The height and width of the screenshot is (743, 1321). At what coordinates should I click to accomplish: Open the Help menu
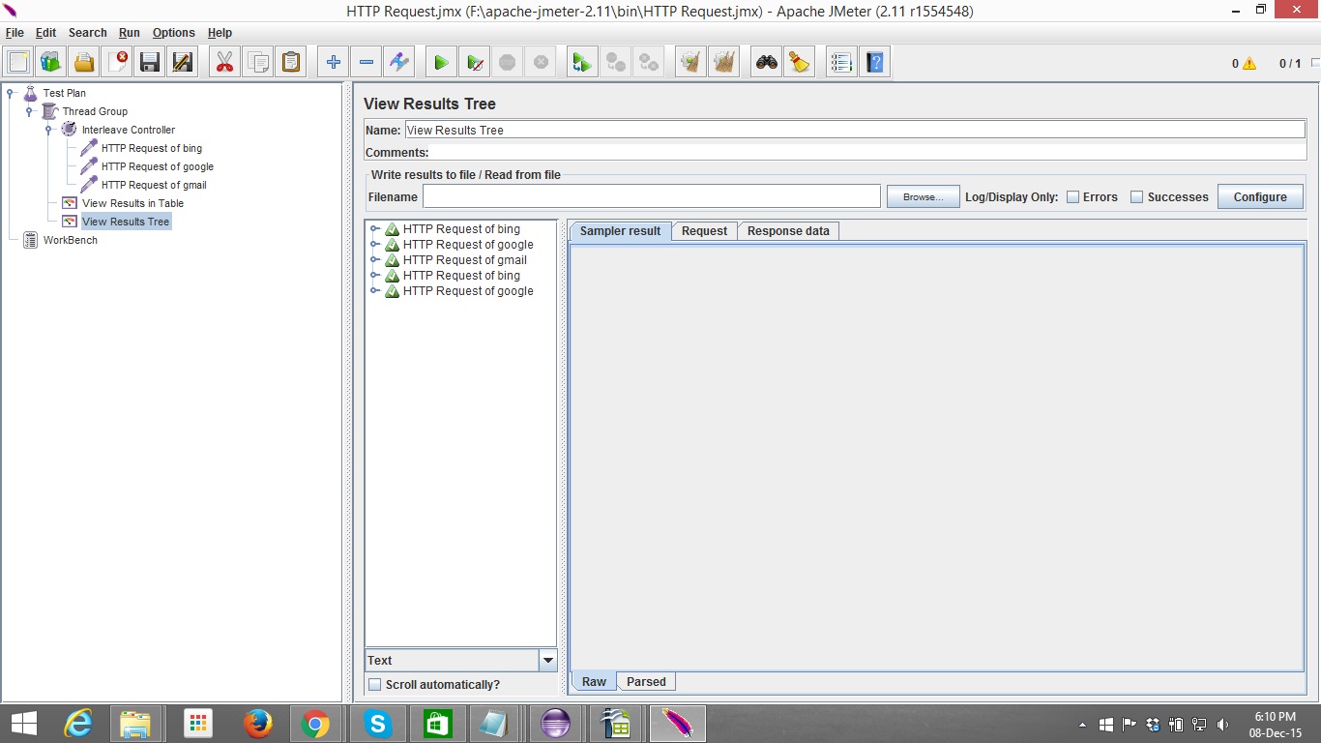[220, 33]
